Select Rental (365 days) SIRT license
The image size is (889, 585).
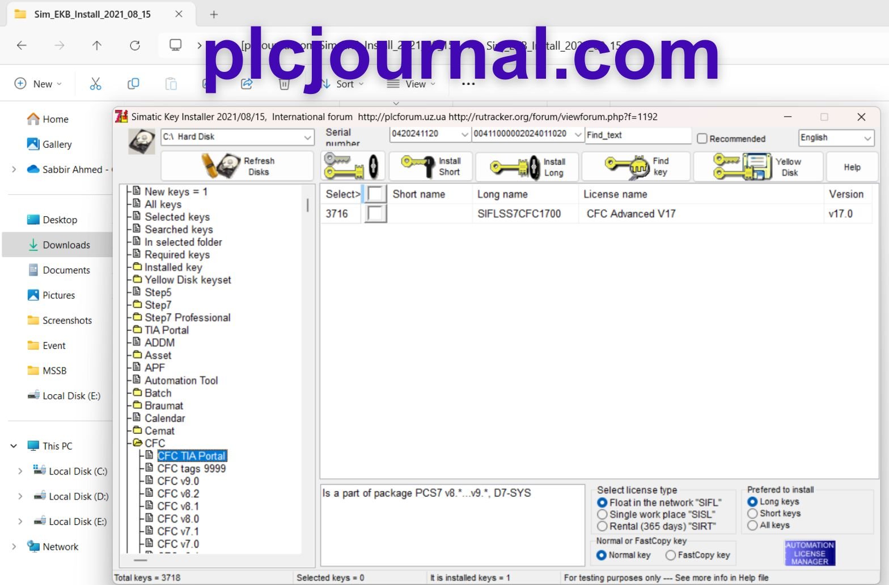(x=602, y=526)
